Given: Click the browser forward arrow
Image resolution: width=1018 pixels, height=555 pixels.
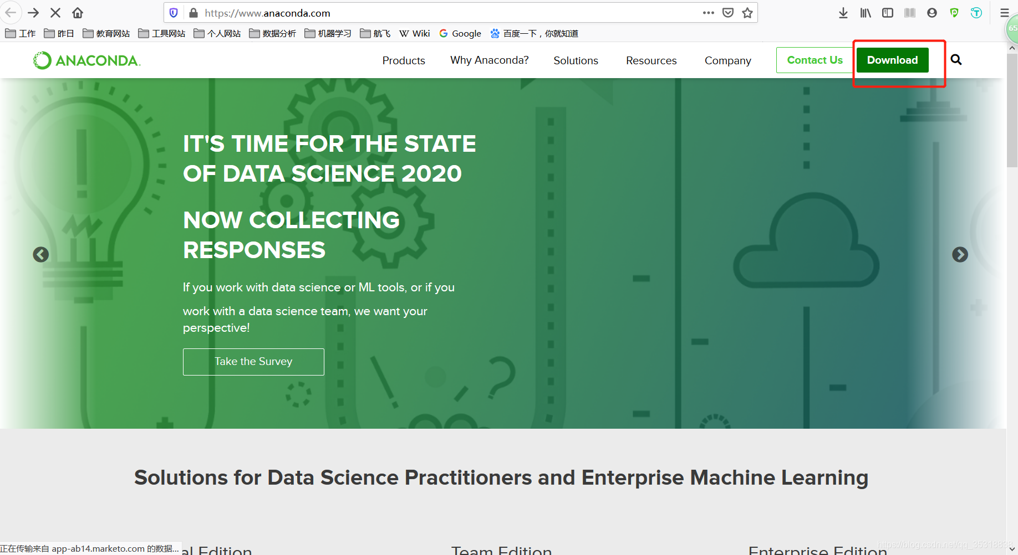Looking at the screenshot, I should pyautogui.click(x=33, y=13).
